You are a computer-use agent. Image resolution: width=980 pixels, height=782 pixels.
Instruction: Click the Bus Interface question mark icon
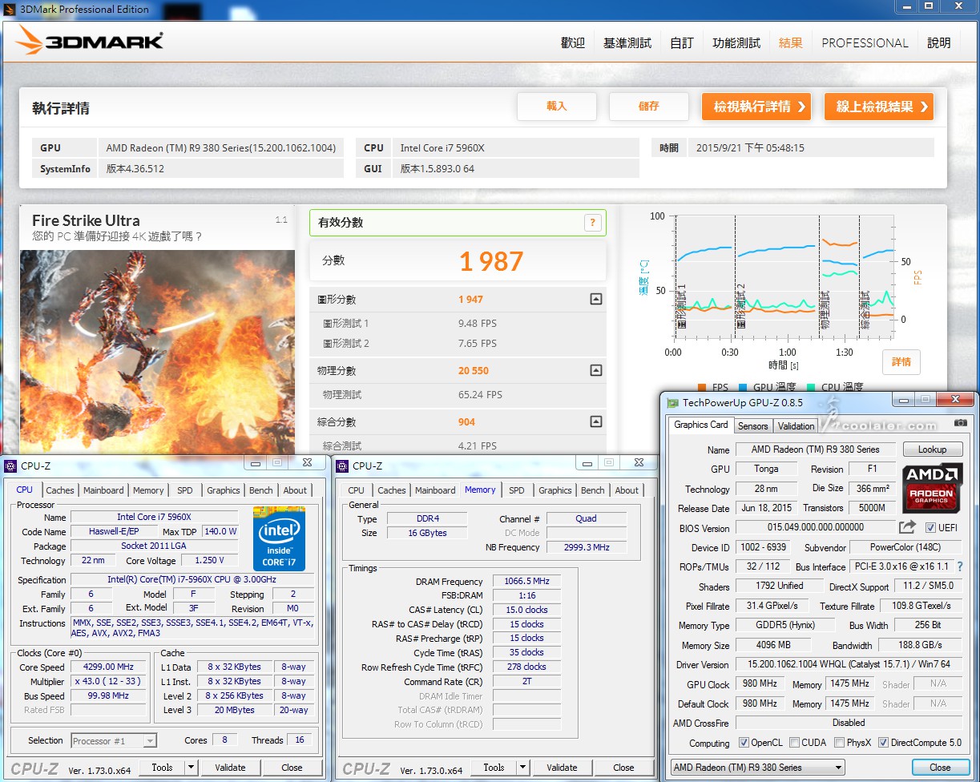coord(960,566)
